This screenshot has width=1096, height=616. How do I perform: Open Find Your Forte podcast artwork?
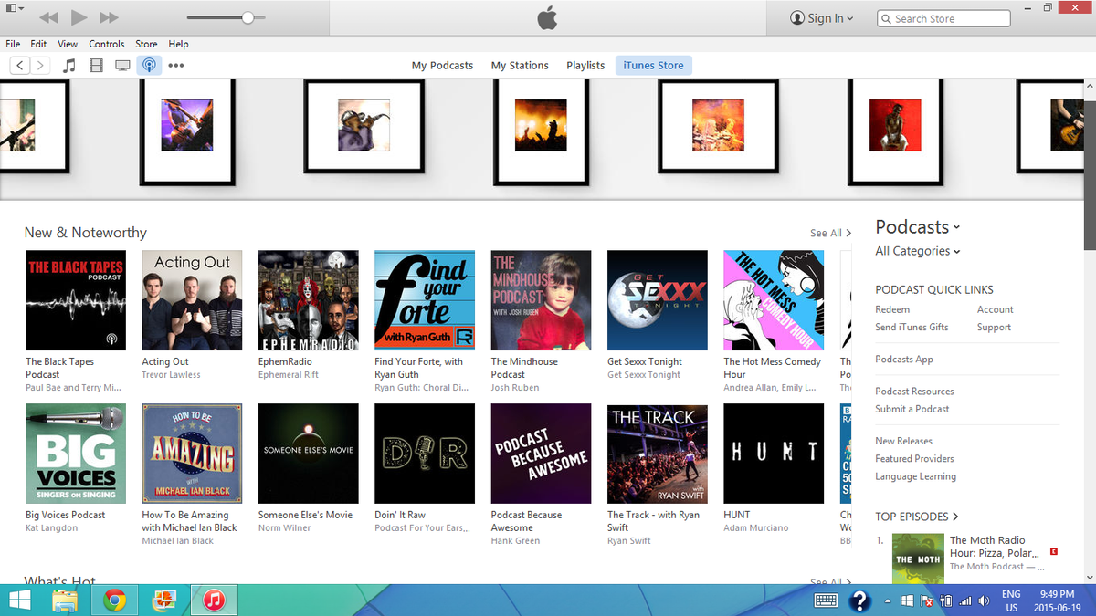pyautogui.click(x=425, y=300)
